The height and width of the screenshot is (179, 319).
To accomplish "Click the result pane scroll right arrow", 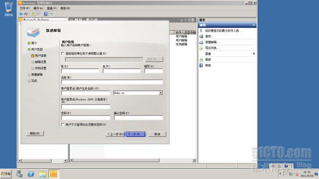I will pos(194,160).
